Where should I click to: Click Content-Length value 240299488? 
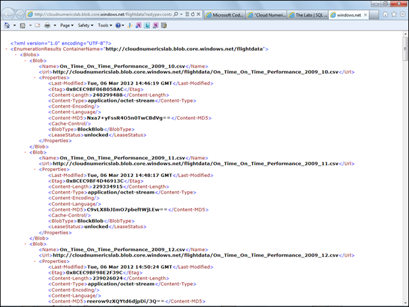[108, 95]
